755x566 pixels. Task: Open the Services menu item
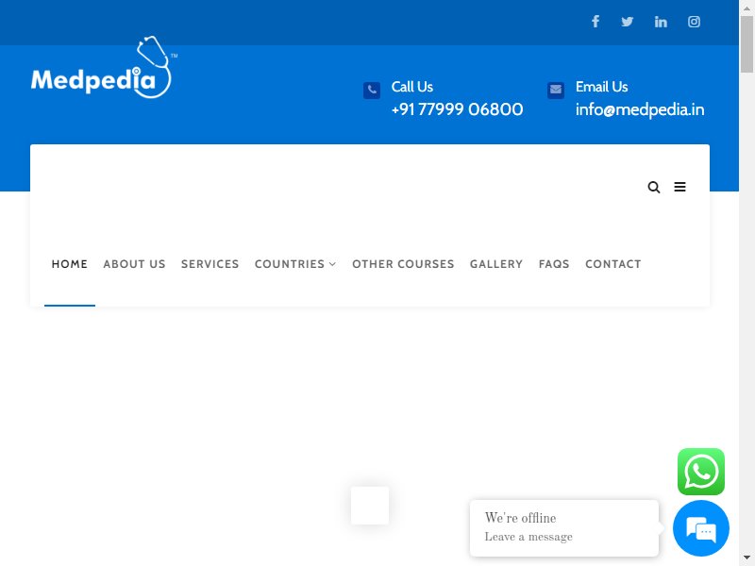pyautogui.click(x=210, y=264)
